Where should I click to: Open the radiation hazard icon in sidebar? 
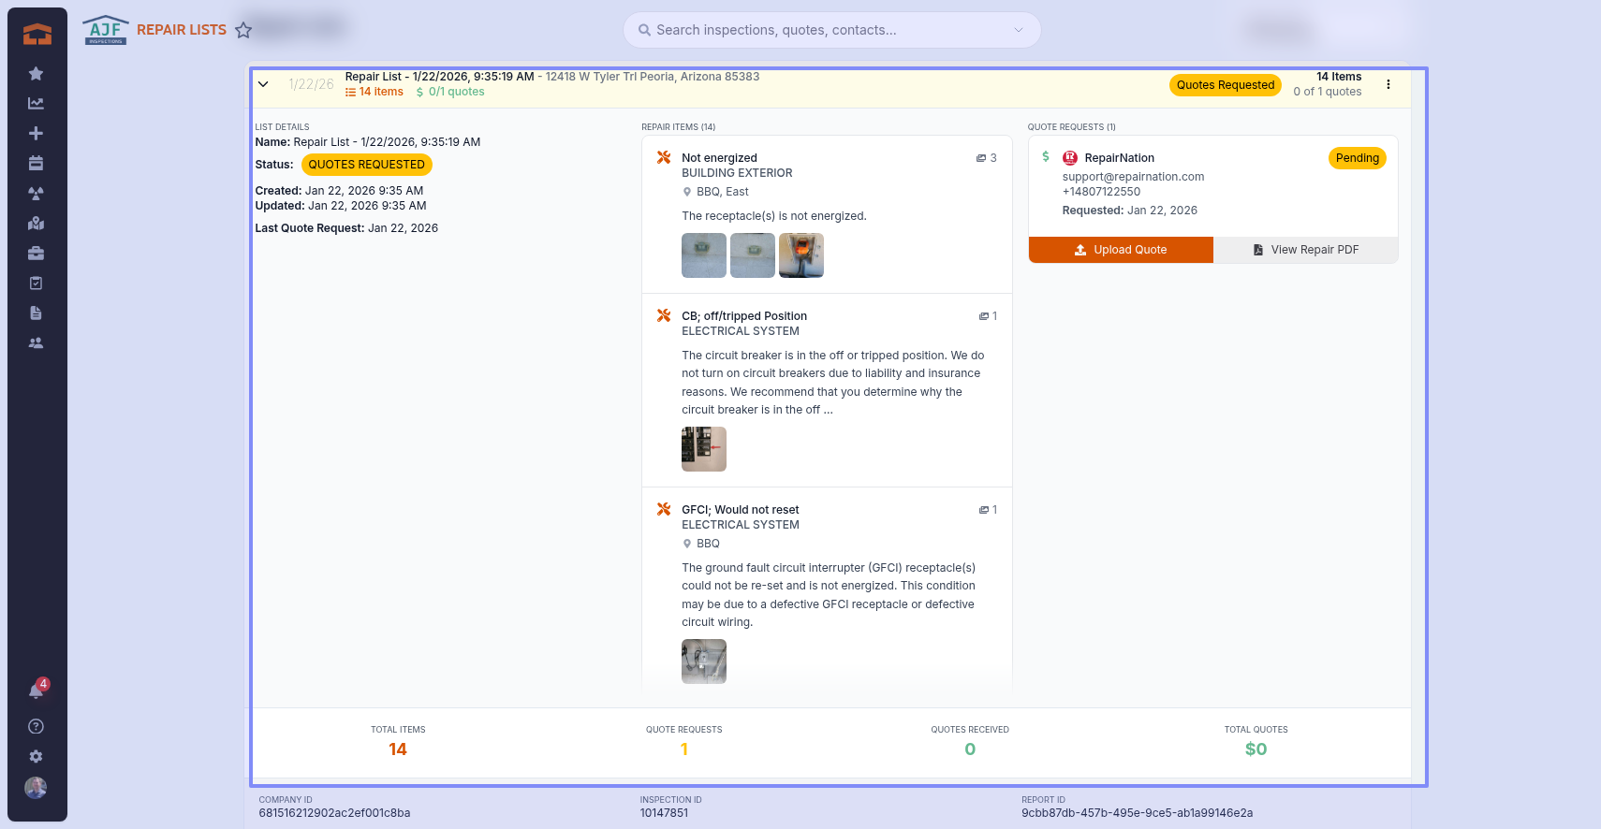[36, 194]
